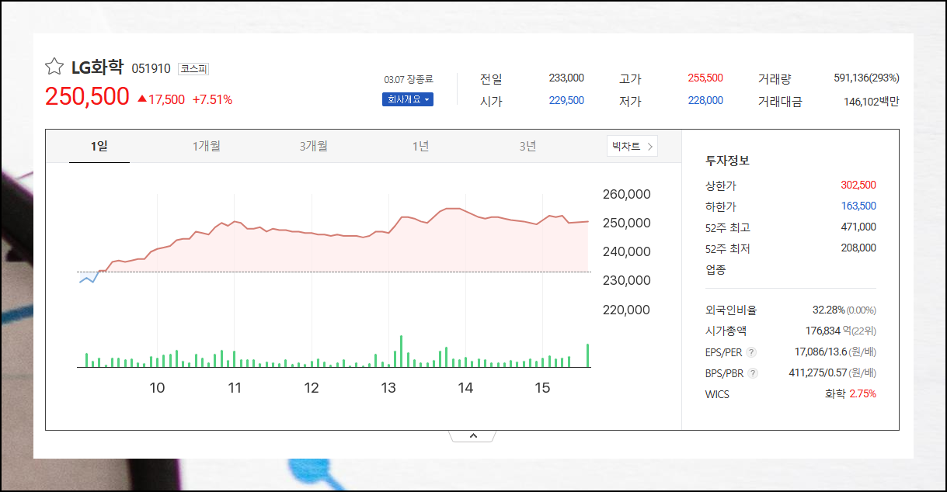
Task: Add LG화학 to favorites with star icon
Action: pos(54,67)
